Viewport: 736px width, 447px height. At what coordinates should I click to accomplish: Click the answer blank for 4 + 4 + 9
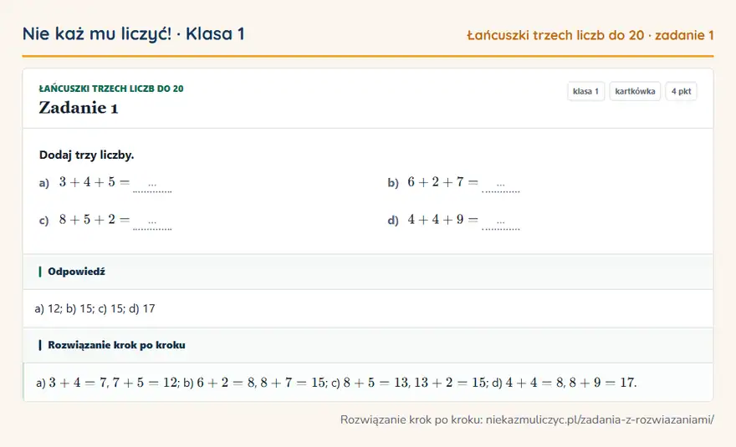click(501, 222)
